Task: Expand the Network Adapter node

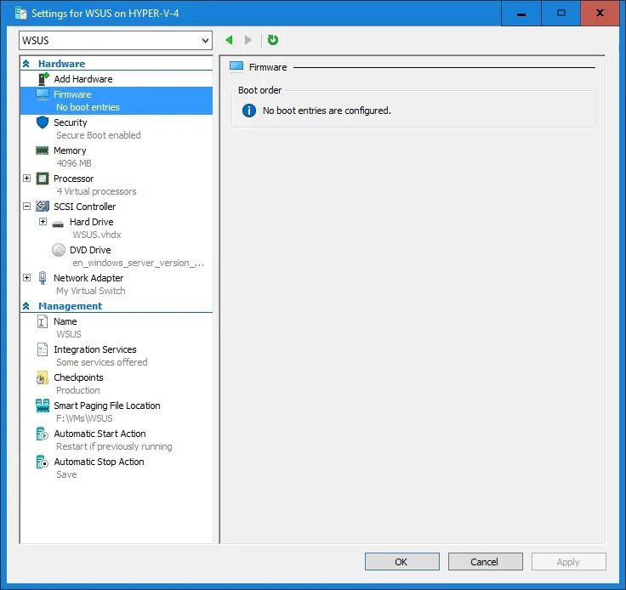Action: pyautogui.click(x=26, y=277)
